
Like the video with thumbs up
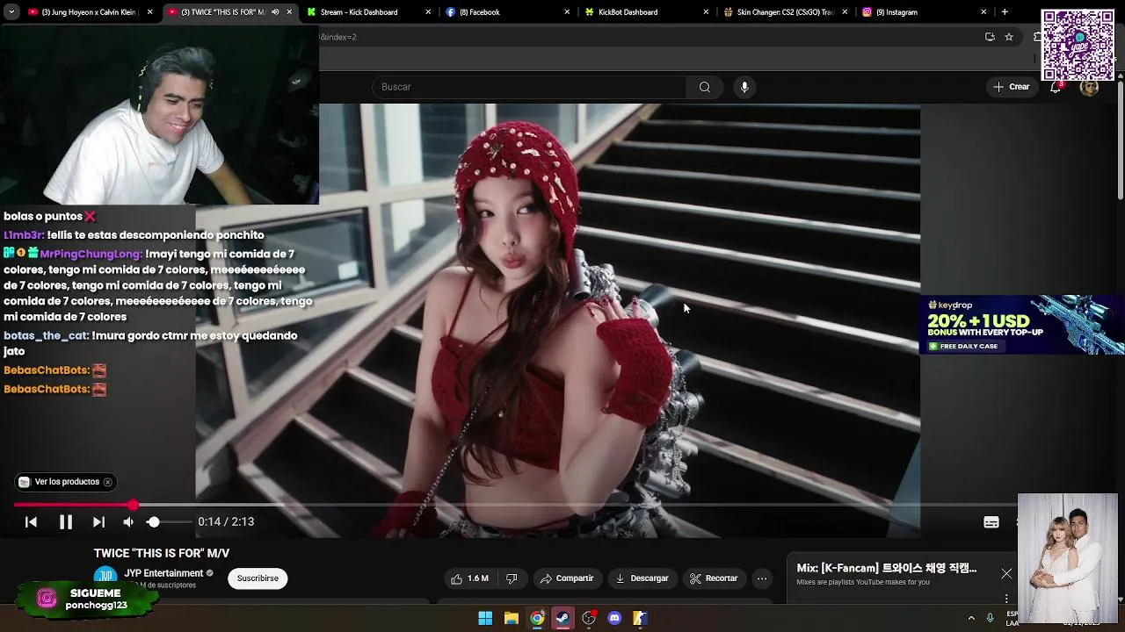469,578
